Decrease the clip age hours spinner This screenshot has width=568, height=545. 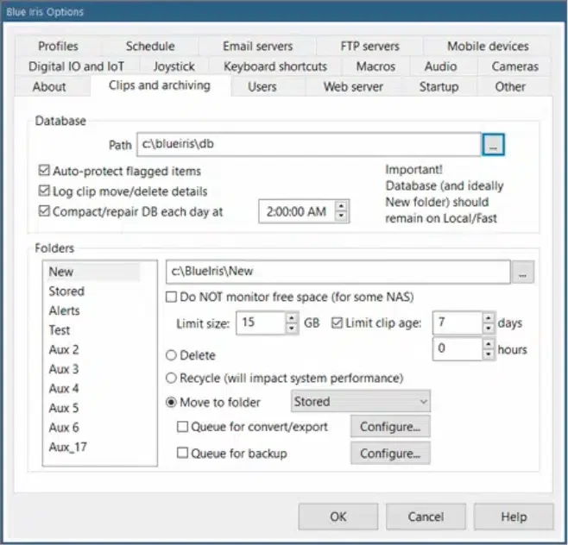(x=487, y=354)
